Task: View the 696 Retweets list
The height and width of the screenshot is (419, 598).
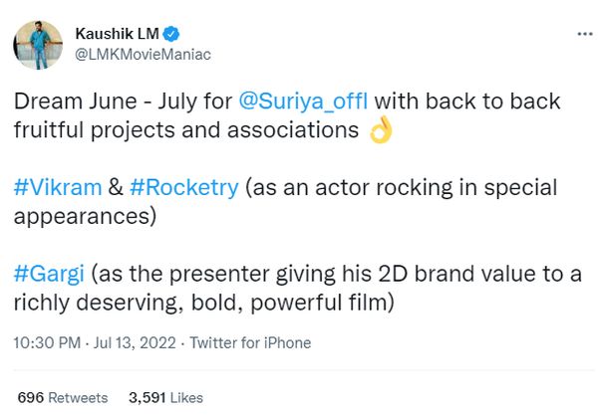Action: tap(62, 397)
